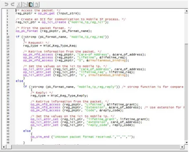189x153 pixels.
Task: Click the "reply_code" string on line 40
Action: click(98, 125)
